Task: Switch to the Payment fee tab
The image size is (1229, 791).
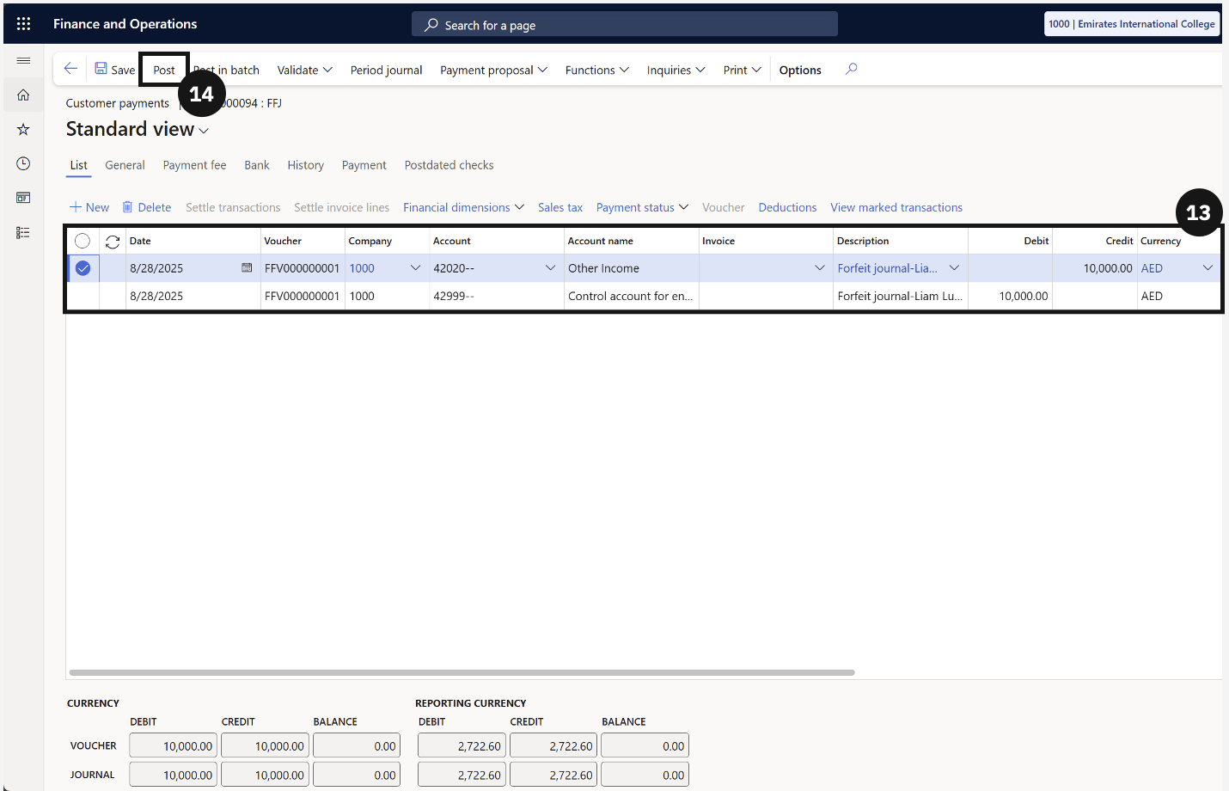Action: 194,165
